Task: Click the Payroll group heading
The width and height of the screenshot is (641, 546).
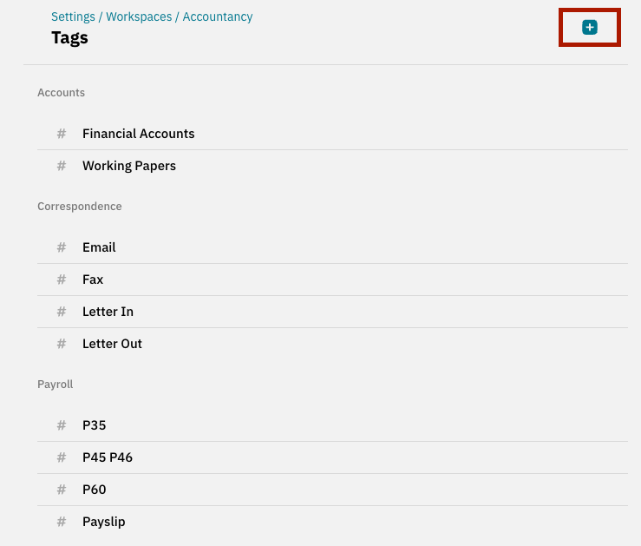Action: [x=56, y=385]
